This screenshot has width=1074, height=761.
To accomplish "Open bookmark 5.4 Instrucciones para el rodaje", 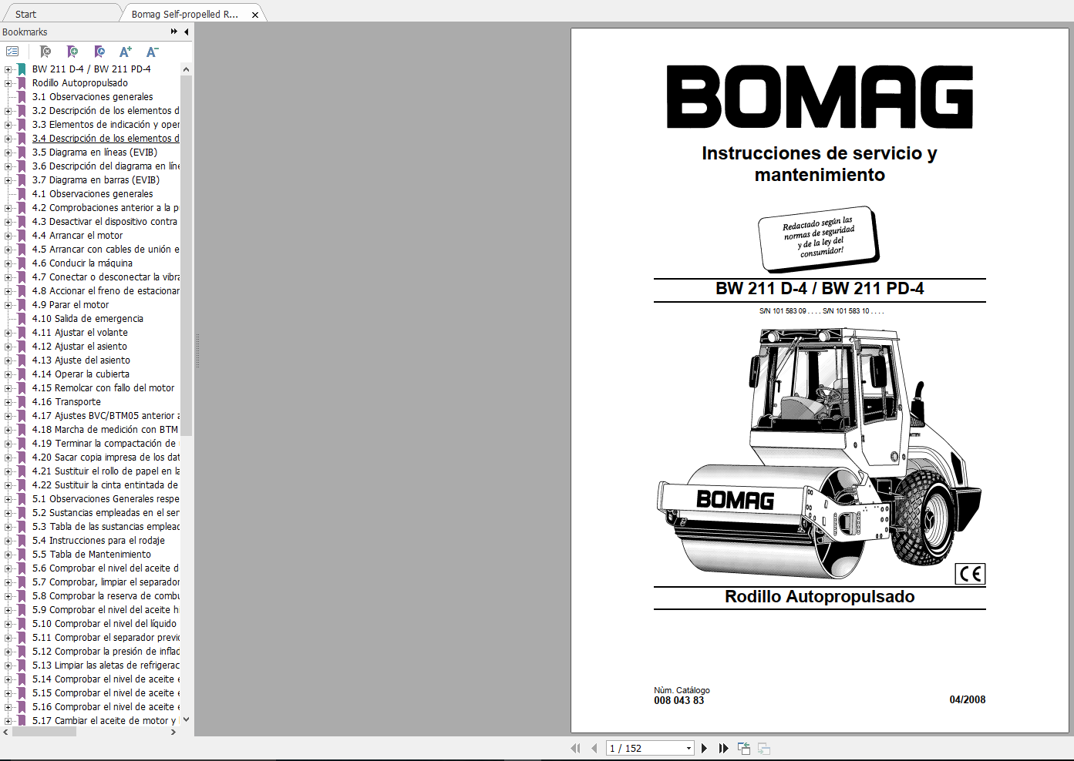I will point(99,540).
